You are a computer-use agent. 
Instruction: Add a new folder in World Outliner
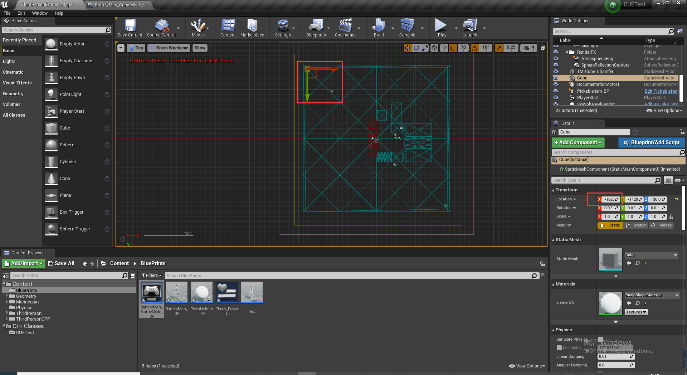(680, 31)
